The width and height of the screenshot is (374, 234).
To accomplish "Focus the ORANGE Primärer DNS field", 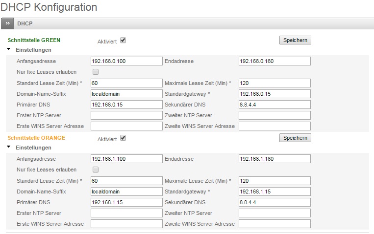I will coord(126,202).
